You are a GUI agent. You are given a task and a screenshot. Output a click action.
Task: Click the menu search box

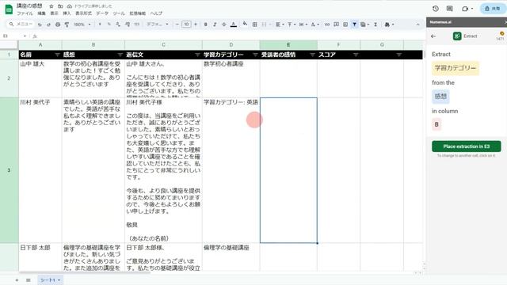click(x=21, y=25)
